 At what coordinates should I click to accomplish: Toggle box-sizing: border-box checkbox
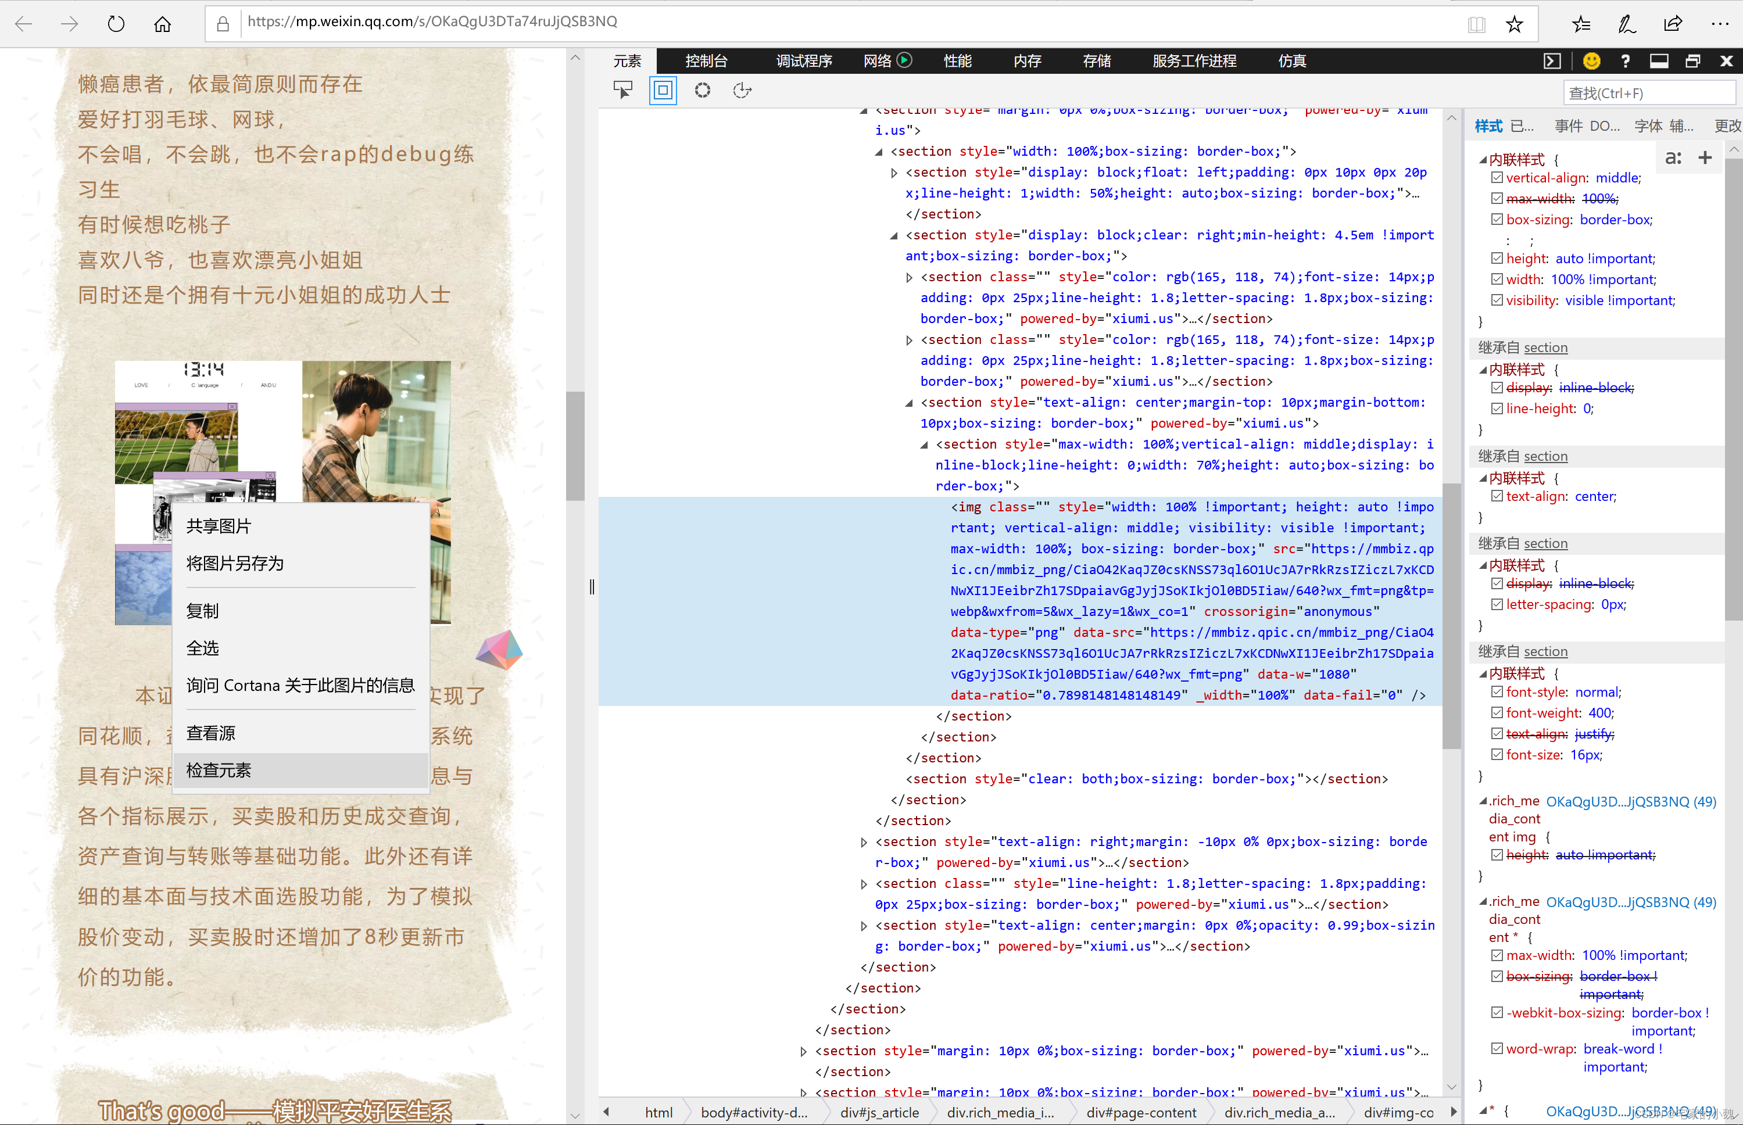point(1497,219)
